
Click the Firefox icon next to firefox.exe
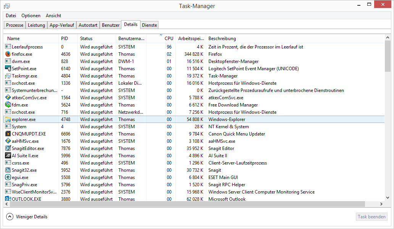(8, 54)
